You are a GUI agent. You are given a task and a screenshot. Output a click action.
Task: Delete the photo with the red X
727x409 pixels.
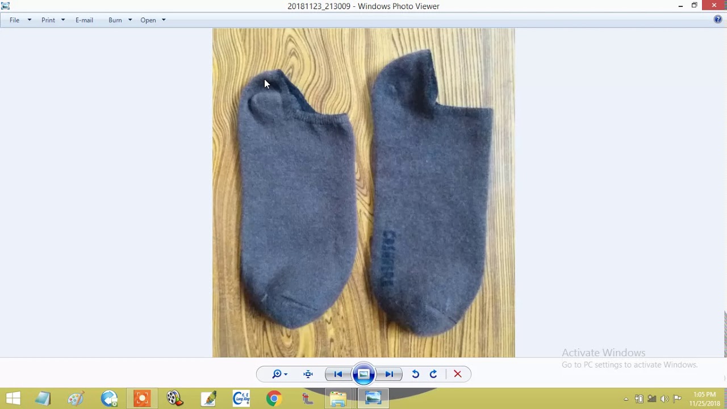point(457,374)
